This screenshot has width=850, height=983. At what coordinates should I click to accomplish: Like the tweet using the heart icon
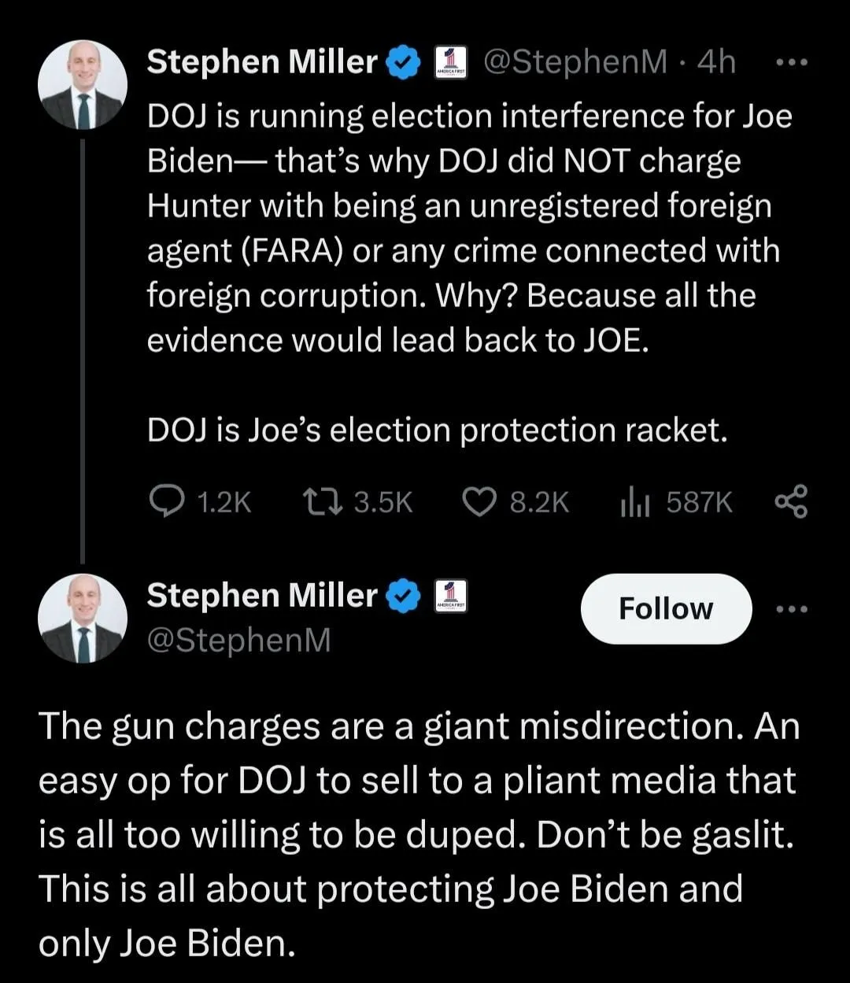[480, 501]
